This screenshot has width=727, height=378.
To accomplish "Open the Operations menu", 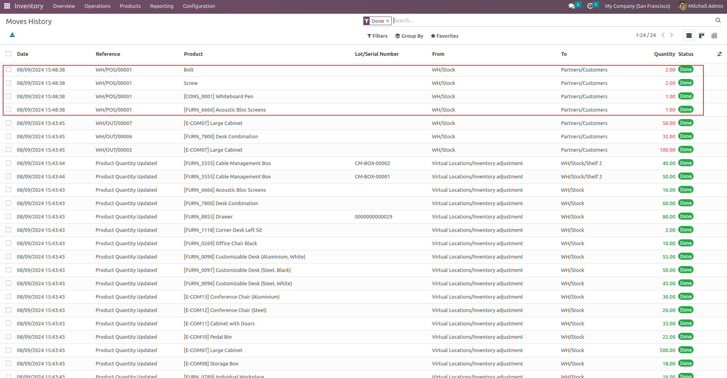I will pos(97,6).
